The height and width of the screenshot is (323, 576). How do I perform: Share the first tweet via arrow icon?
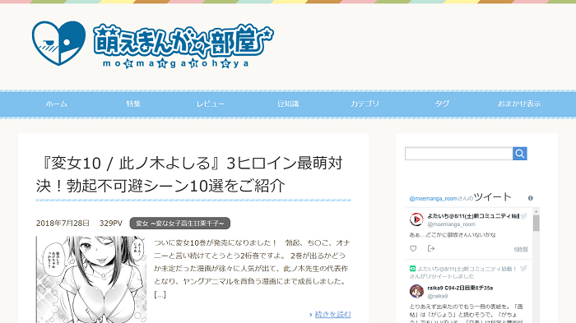click(x=431, y=248)
